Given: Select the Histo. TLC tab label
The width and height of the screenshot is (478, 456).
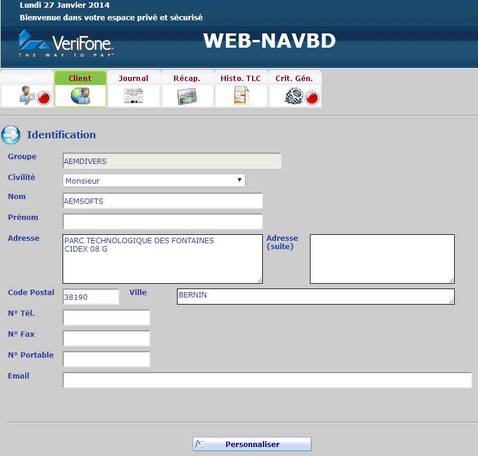Looking at the screenshot, I should 241,78.
